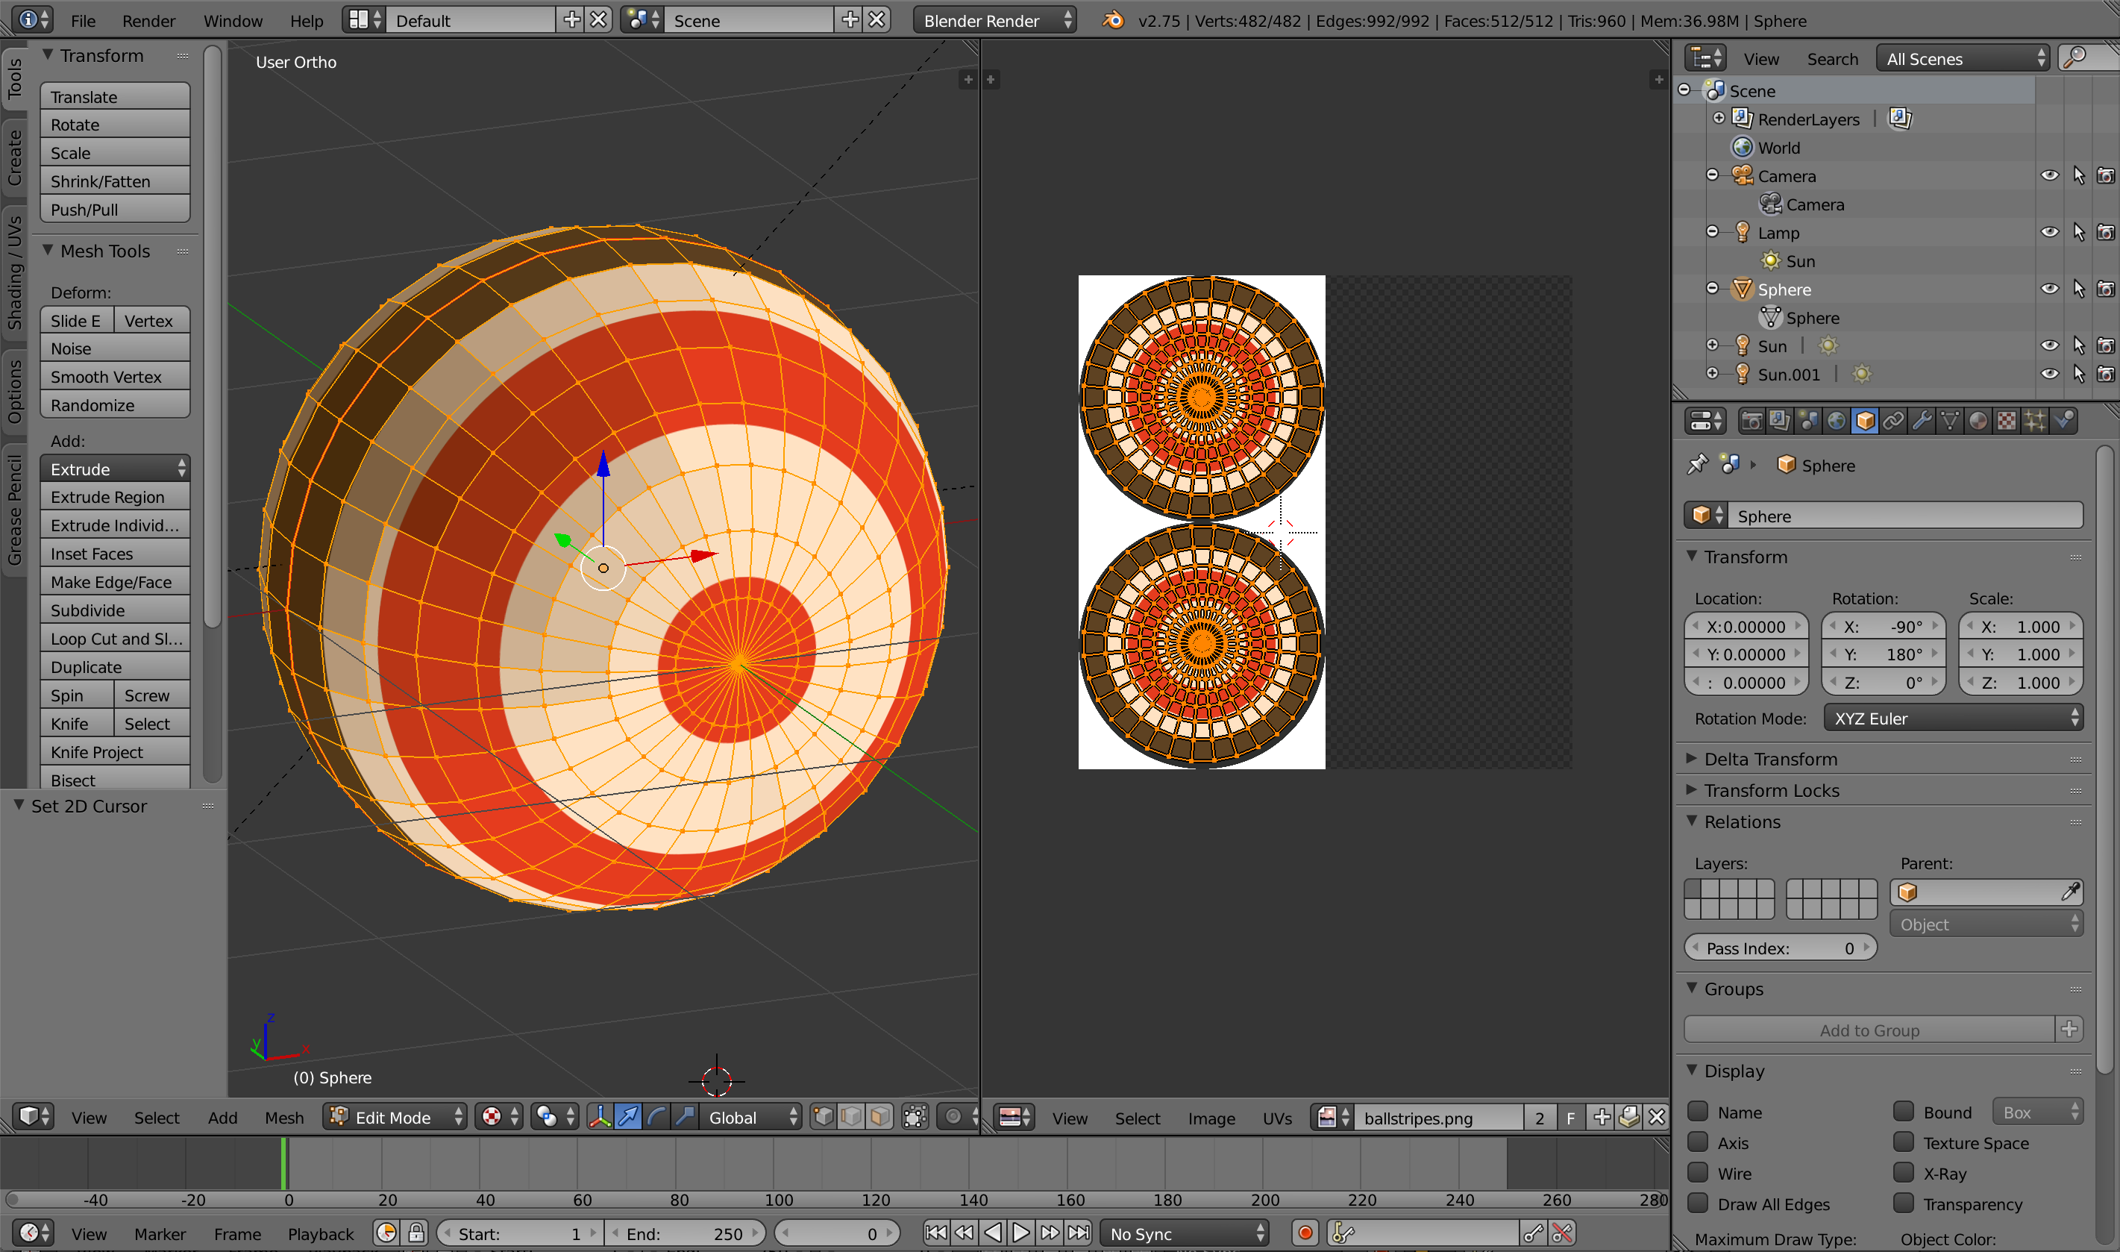Open the Modifiers wrench properties tab

[x=1922, y=421]
